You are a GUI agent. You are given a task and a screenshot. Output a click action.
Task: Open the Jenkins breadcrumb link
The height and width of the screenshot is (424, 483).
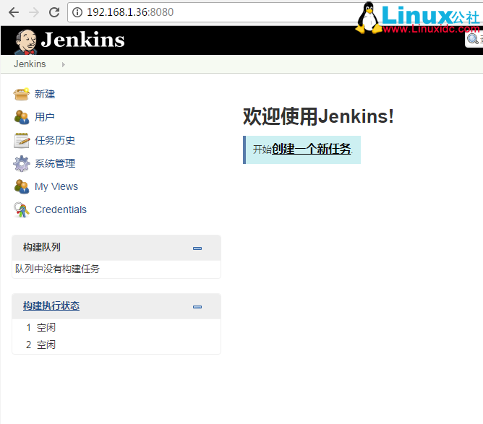tap(30, 64)
